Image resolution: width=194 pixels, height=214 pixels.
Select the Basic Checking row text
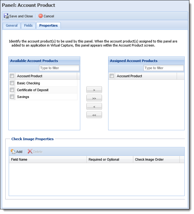29,83
